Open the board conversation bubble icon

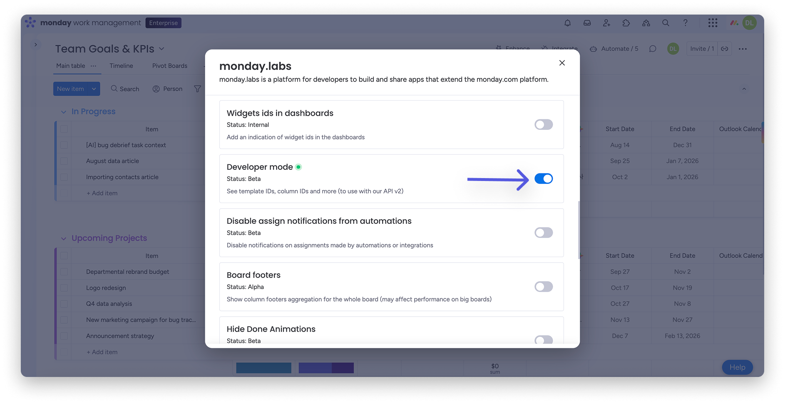click(x=653, y=49)
